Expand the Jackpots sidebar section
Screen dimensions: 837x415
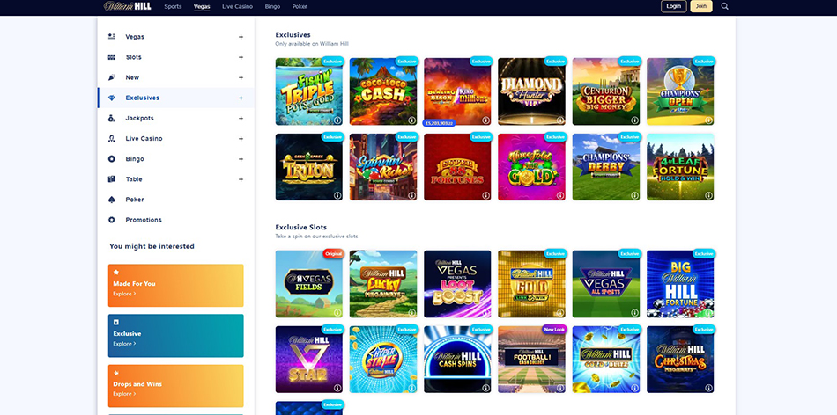point(241,119)
